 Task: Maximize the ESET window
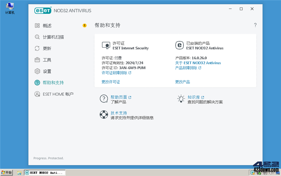(241, 9)
